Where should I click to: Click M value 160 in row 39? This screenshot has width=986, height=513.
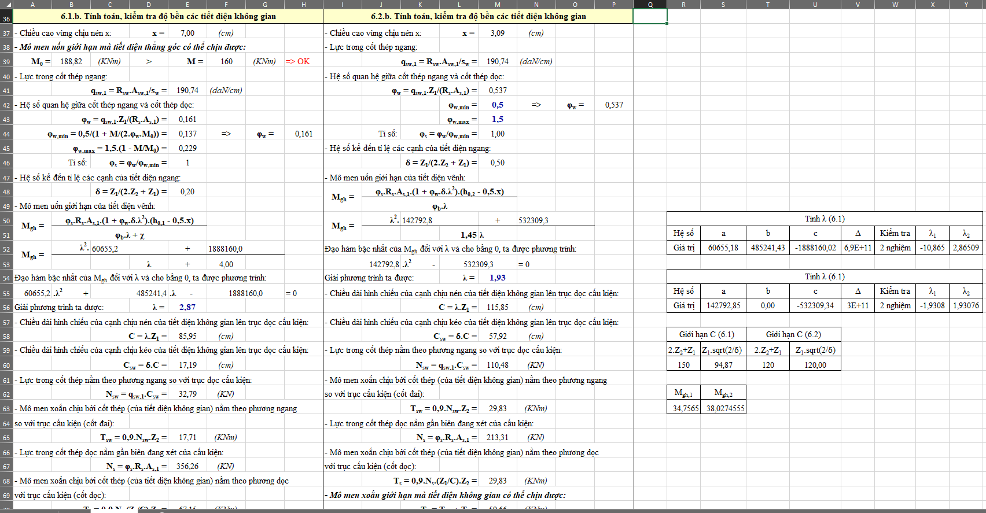pyautogui.click(x=226, y=61)
